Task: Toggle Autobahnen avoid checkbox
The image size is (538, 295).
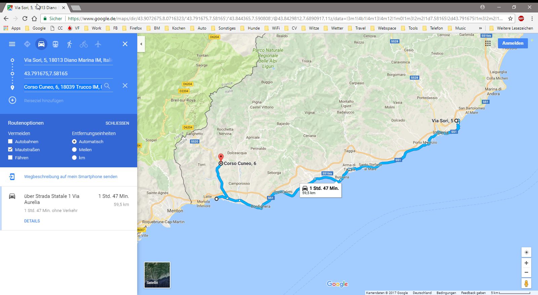Action: 10,141
